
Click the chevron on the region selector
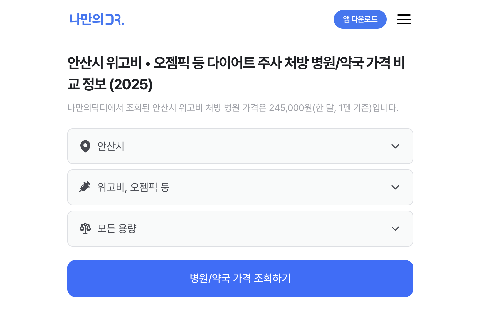pos(395,146)
